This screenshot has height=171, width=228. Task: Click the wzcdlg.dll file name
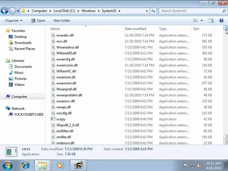[x=64, y=113]
